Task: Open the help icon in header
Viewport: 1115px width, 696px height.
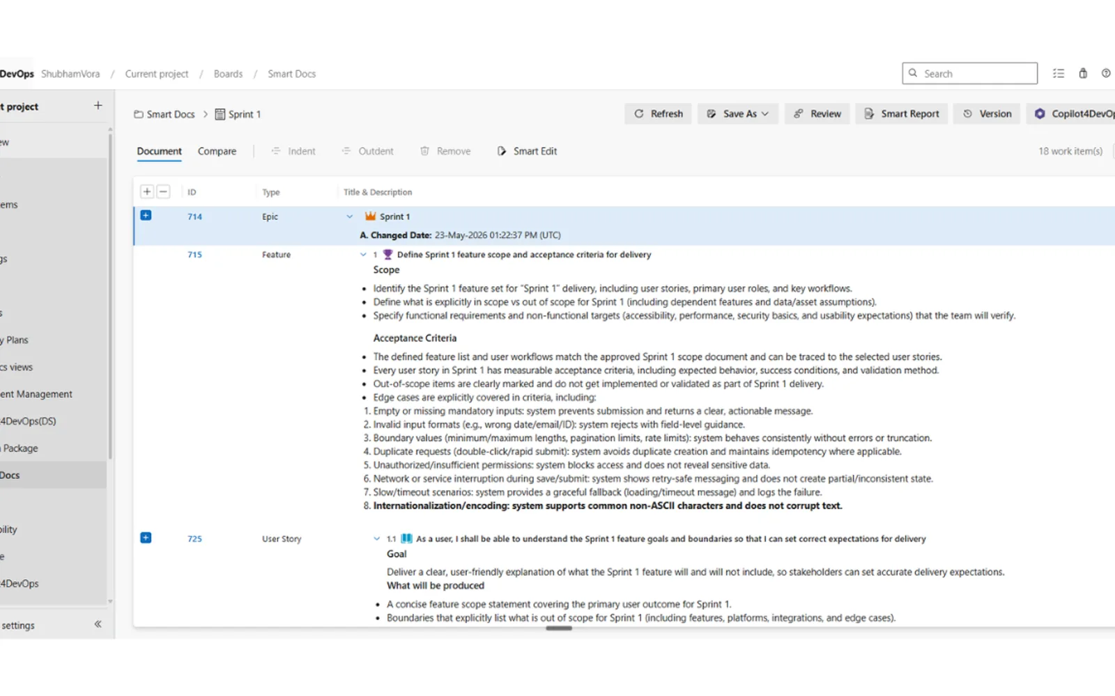Action: [1106, 73]
